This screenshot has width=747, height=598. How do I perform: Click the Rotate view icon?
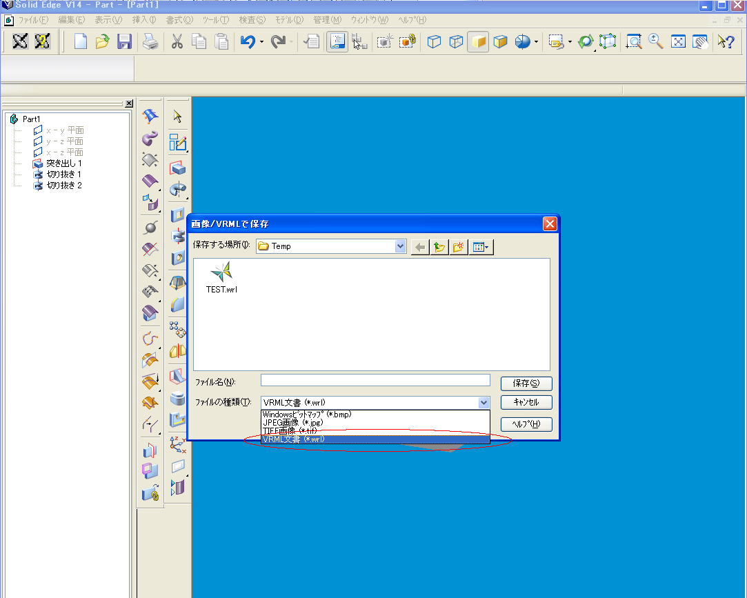(x=586, y=41)
